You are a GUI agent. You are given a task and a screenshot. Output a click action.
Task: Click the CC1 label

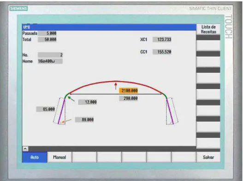(x=144, y=52)
